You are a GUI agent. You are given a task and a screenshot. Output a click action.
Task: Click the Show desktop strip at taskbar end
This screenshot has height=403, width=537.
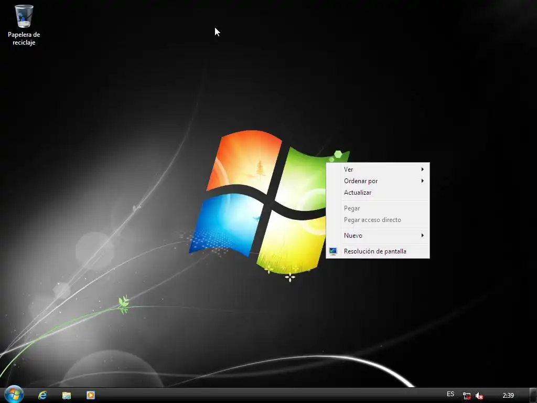[533, 395]
